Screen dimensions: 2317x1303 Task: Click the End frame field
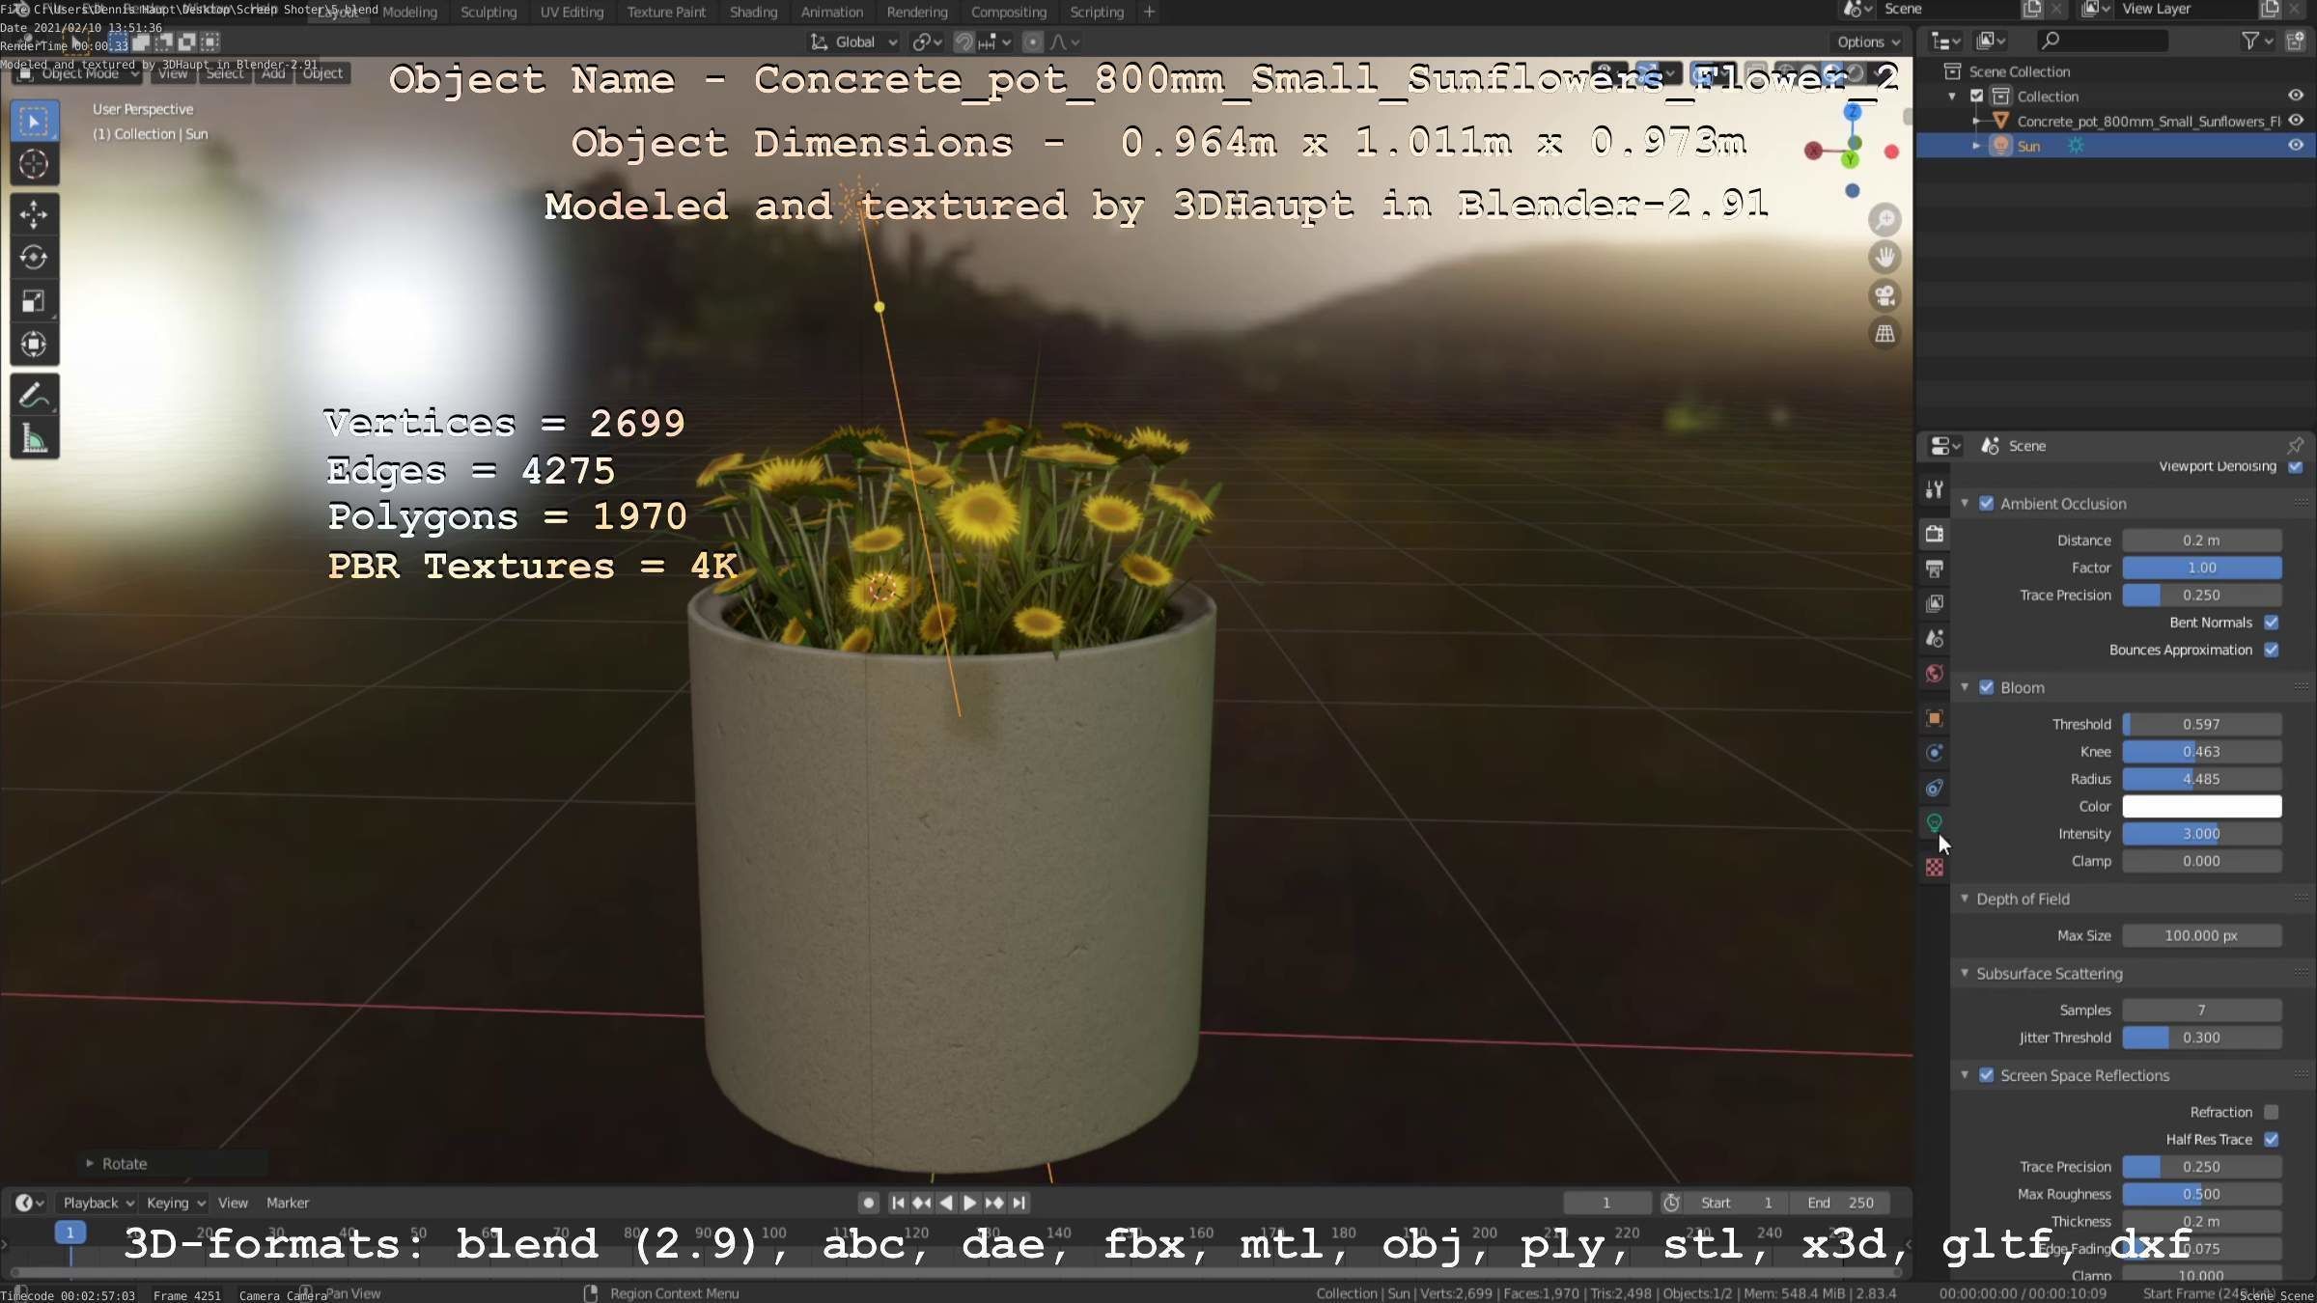pos(1840,1203)
